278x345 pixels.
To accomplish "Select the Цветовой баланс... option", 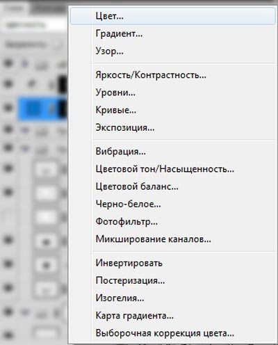I will coord(173,186).
